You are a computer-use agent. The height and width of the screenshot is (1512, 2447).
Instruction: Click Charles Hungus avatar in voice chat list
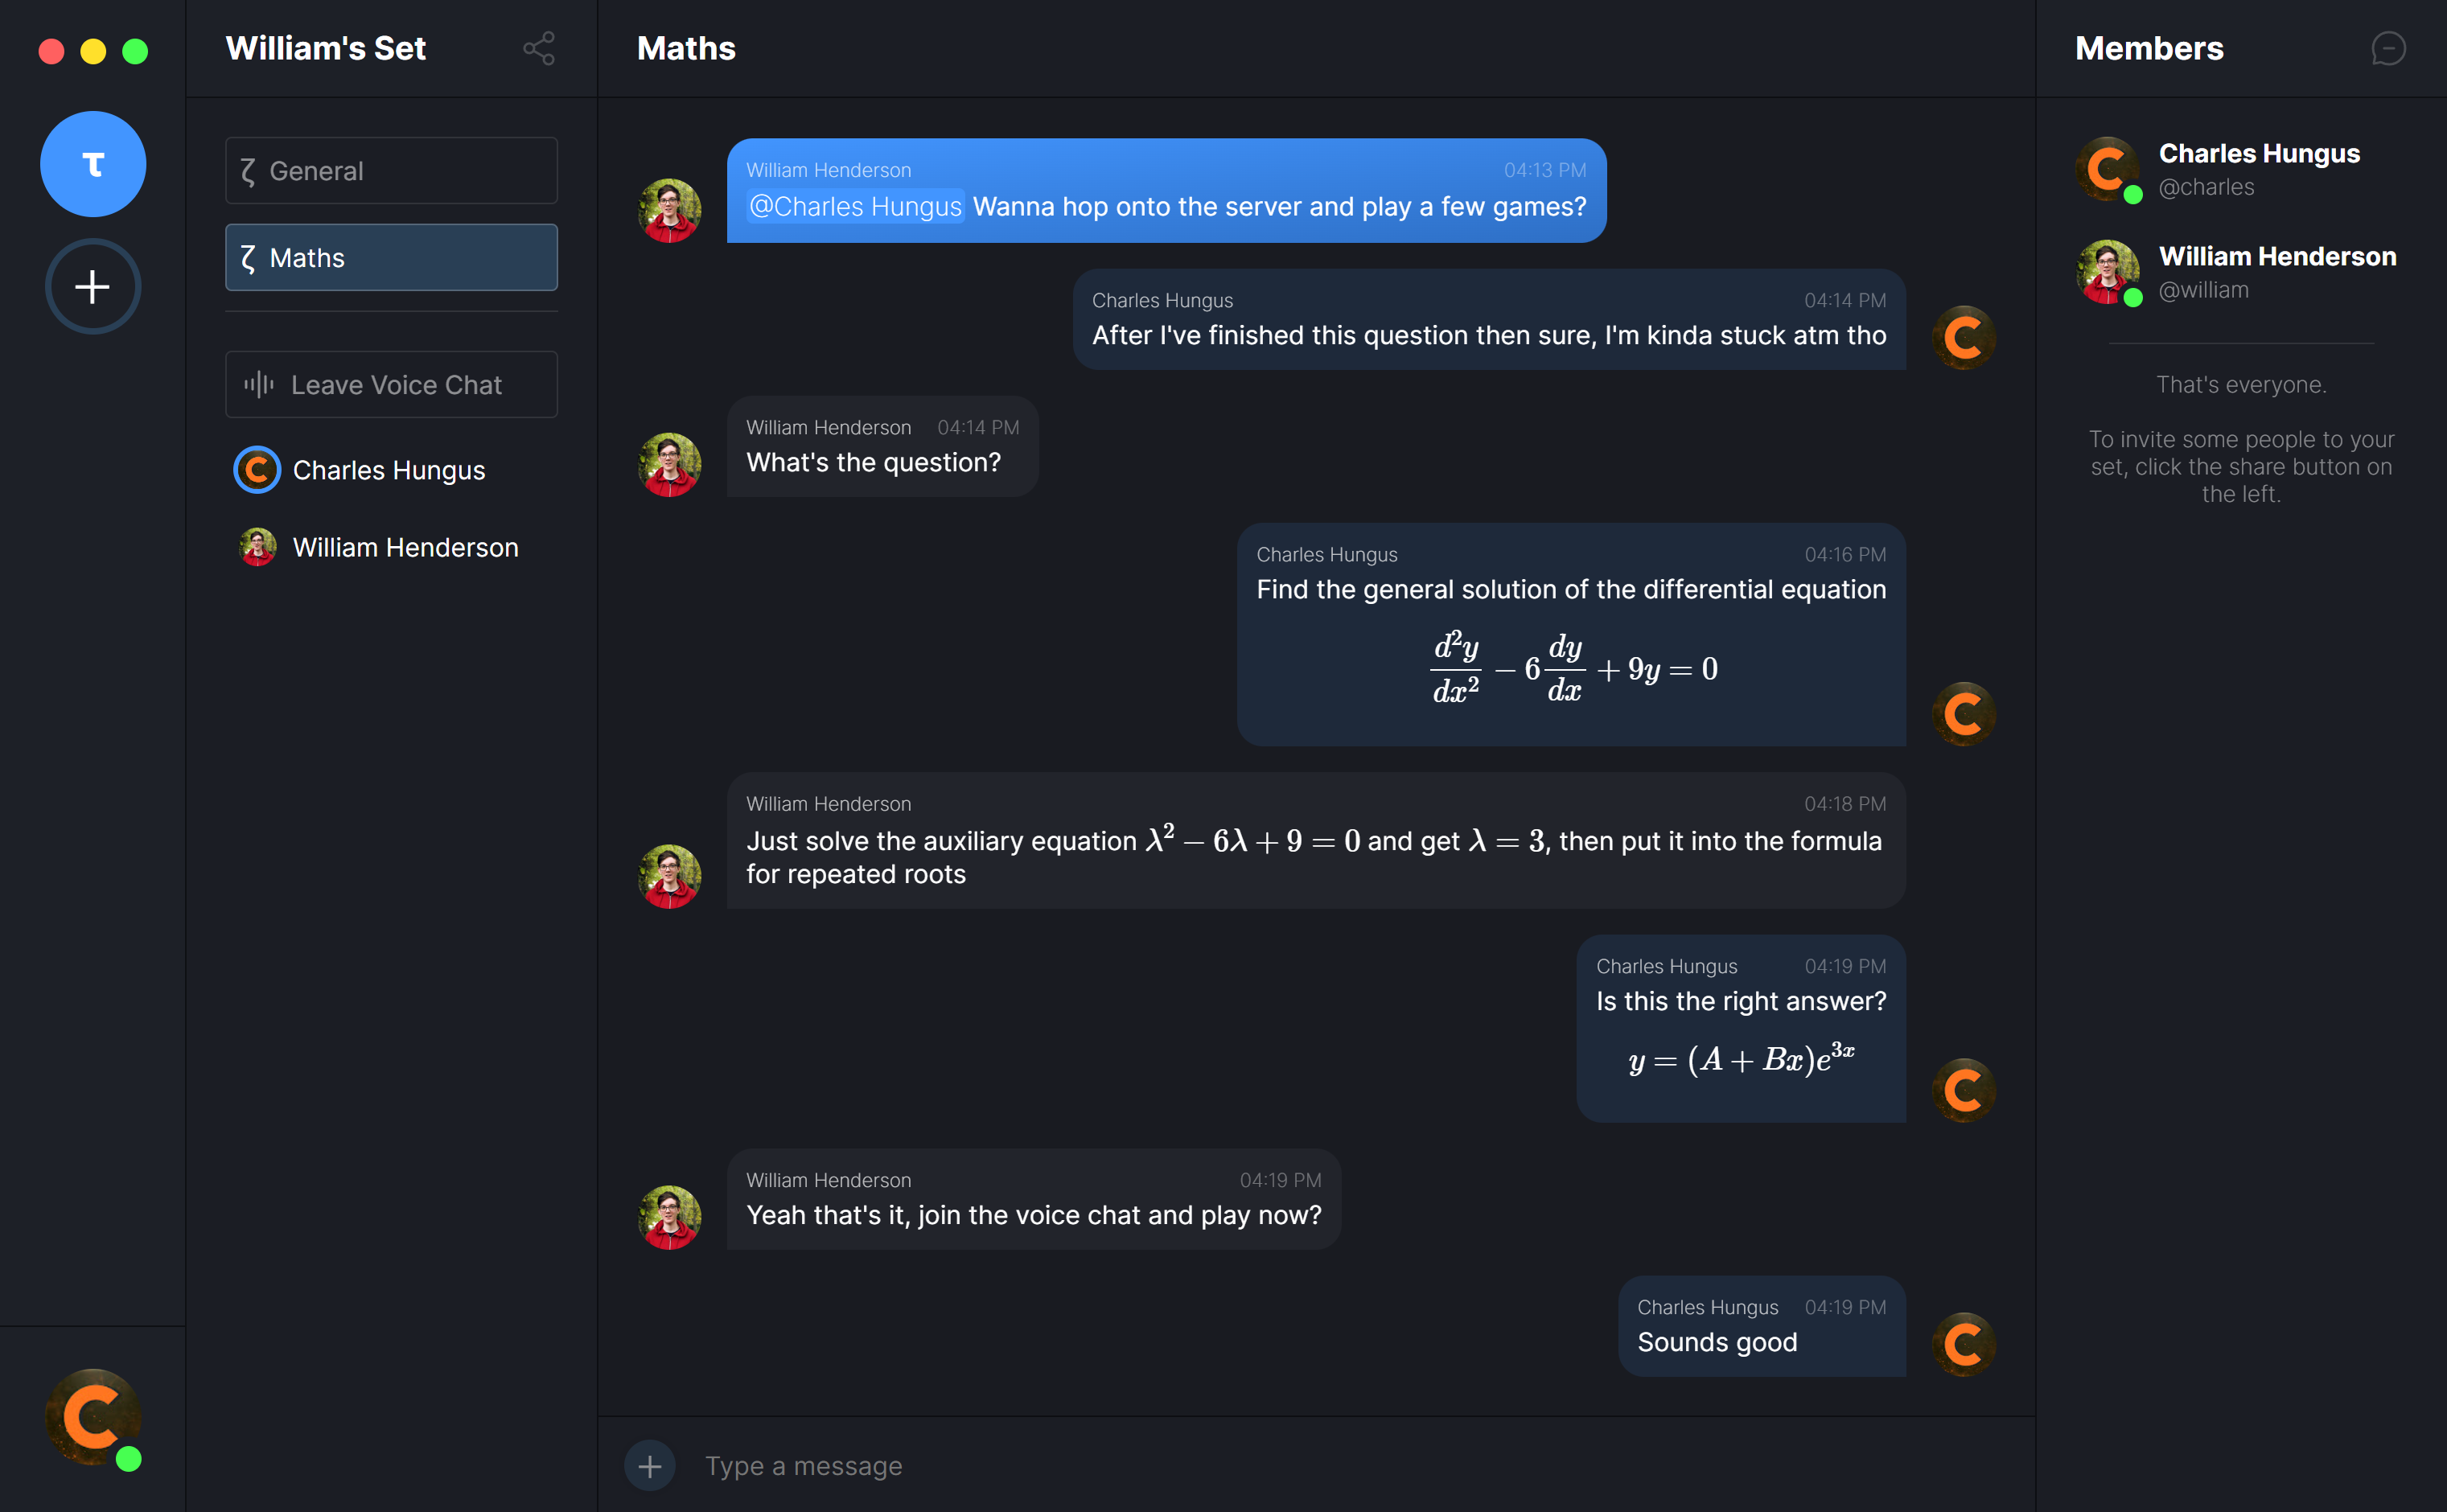[257, 470]
